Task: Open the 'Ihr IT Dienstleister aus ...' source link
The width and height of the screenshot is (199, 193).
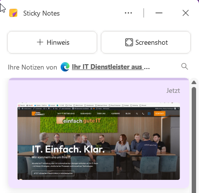Action: coord(111,67)
